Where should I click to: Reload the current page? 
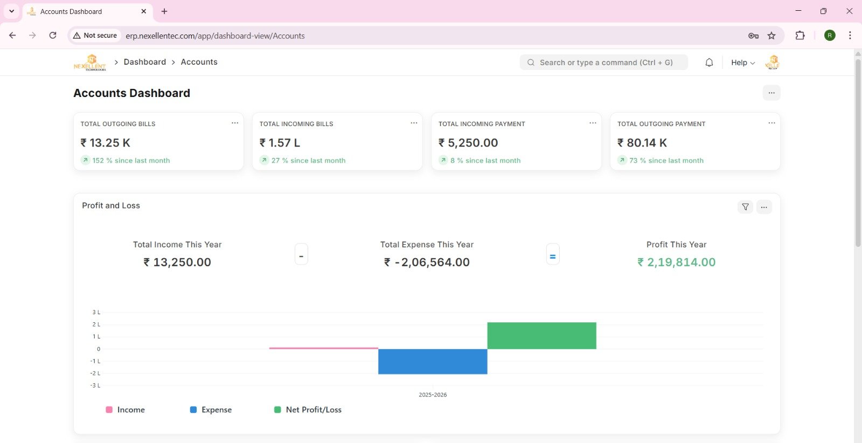coord(53,36)
